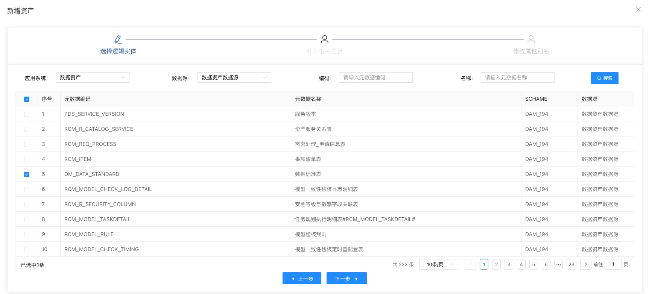Viewport: 649px width, 294px height.
Task: Click the pencil edit icon for 选择逻辑实体 step
Action: tap(118, 39)
